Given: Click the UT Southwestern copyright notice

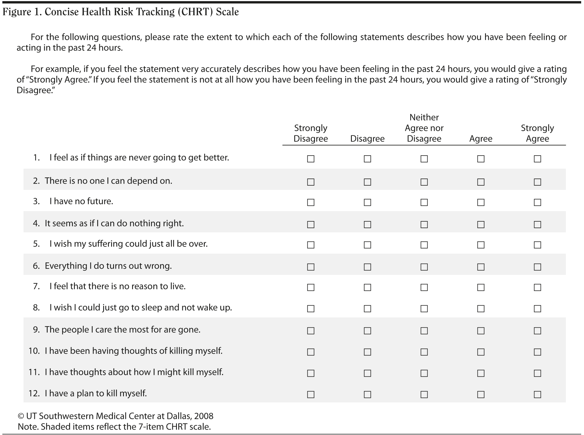Looking at the screenshot, I should (115, 416).
